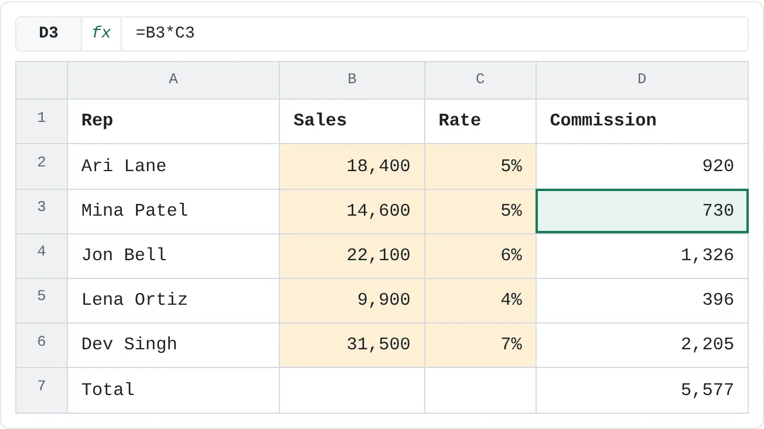The image size is (764, 429).
Task: Select the "Mina Patel" cell
Action: tap(173, 211)
